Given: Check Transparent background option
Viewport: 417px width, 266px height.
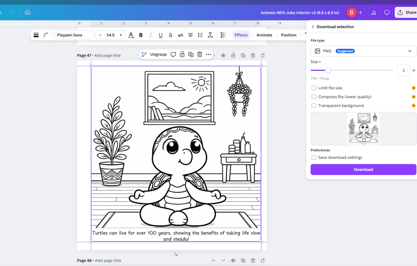Looking at the screenshot, I should [x=314, y=106].
